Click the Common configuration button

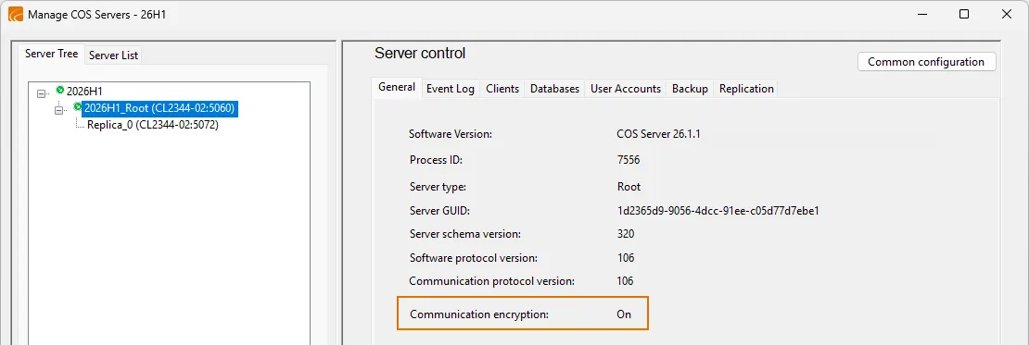[926, 62]
